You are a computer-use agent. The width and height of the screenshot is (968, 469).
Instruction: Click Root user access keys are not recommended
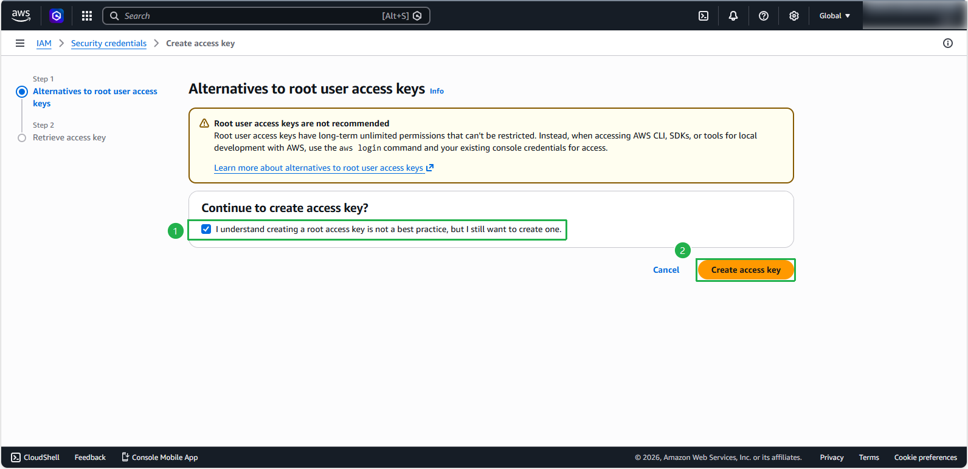tap(302, 123)
